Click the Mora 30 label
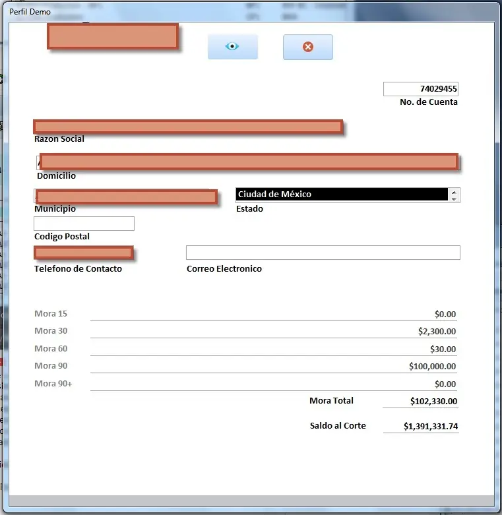This screenshot has height=515, width=502. (51, 331)
